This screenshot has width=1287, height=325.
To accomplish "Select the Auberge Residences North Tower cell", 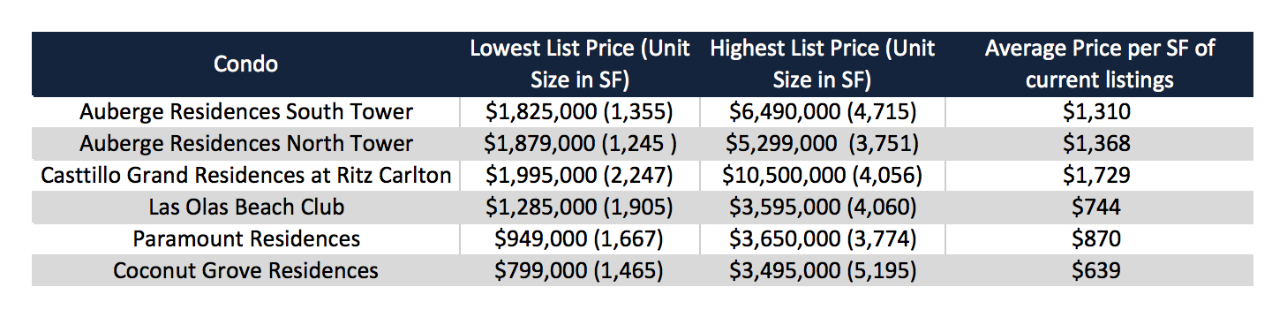I will tap(246, 143).
